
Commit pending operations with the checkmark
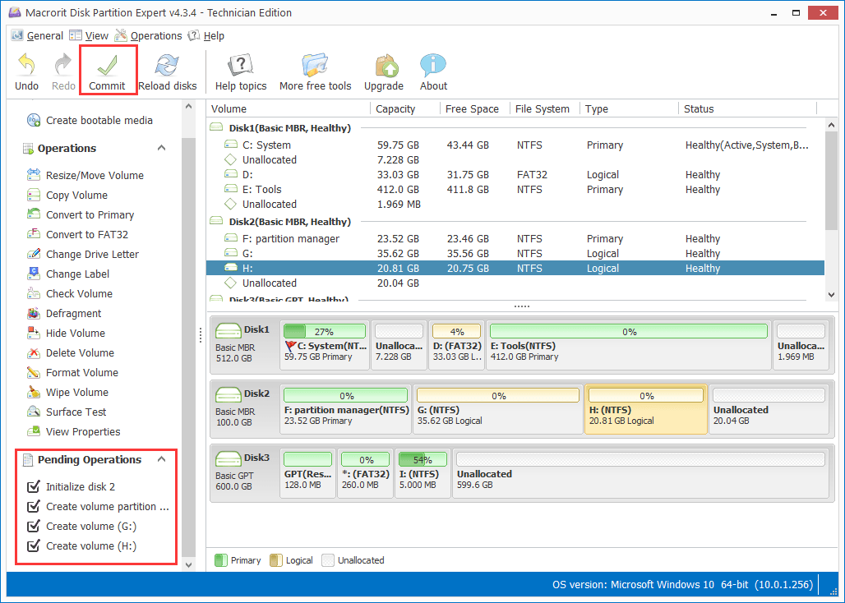[107, 67]
